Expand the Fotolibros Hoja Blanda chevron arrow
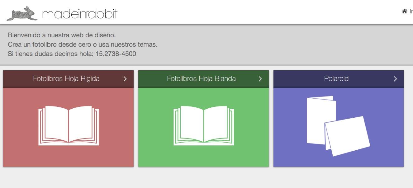Image resolution: width=413 pixels, height=188 pixels. [x=260, y=79]
